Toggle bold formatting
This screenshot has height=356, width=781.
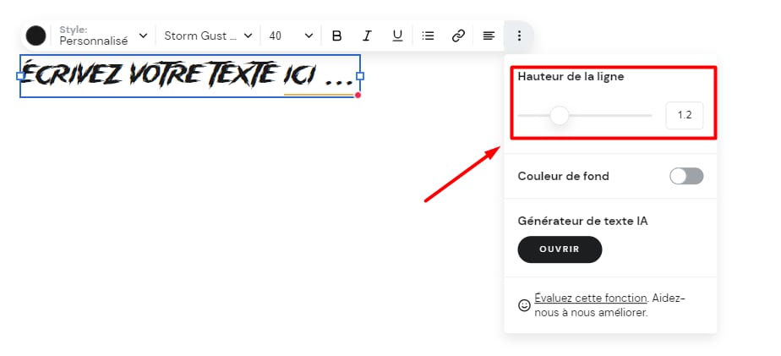pos(336,36)
